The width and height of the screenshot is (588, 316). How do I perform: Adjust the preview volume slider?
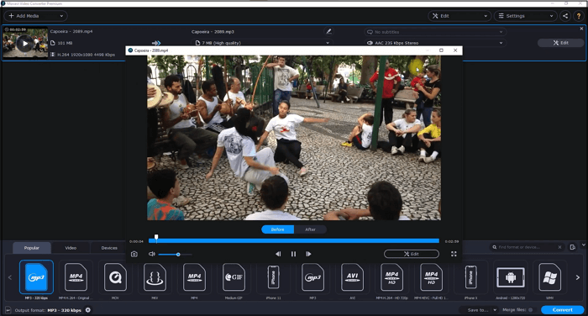[175, 255]
